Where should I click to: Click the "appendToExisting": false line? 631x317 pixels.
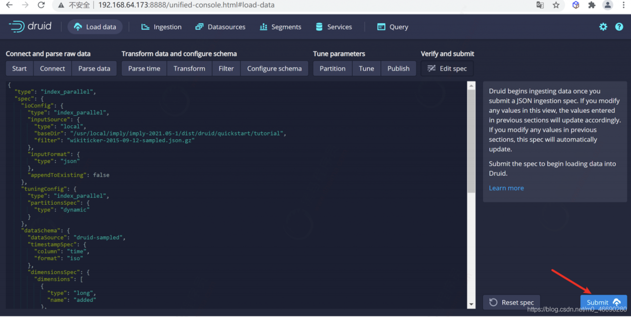69,175
